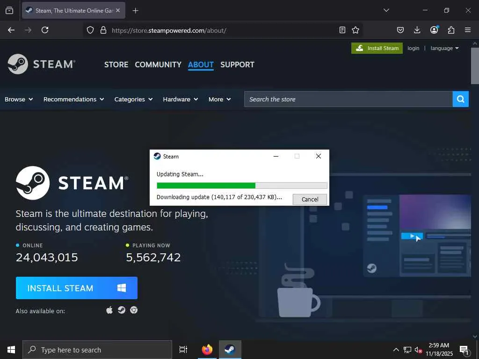Toggle reader view icon in address bar
Screen dimensions: 479x359
(x=342, y=30)
